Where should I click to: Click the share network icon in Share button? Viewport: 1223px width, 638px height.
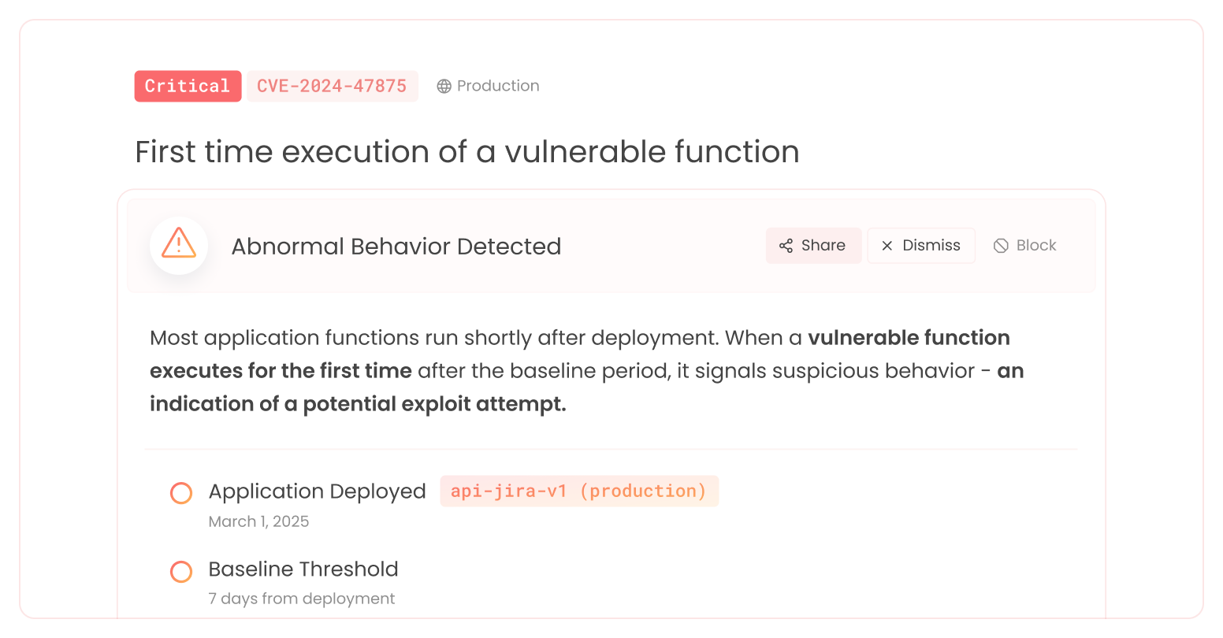point(787,246)
